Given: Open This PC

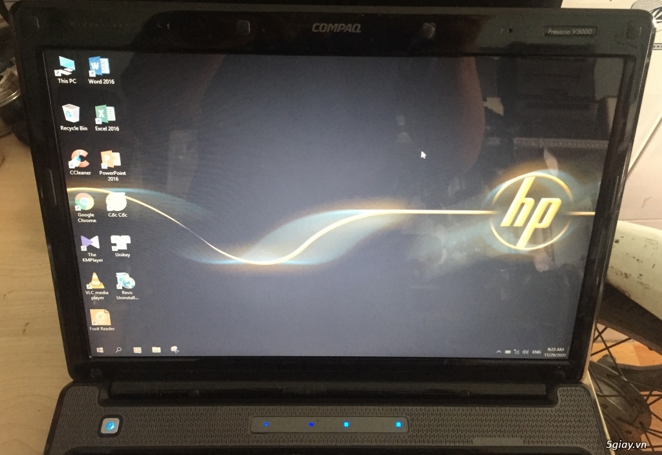Looking at the screenshot, I should point(65,66).
